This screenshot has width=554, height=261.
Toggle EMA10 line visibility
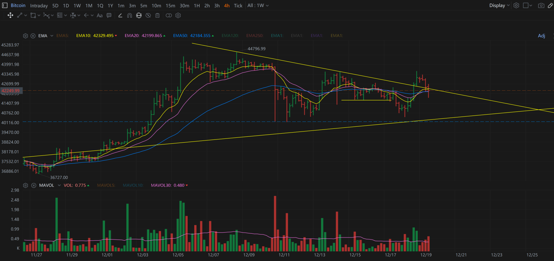point(97,36)
